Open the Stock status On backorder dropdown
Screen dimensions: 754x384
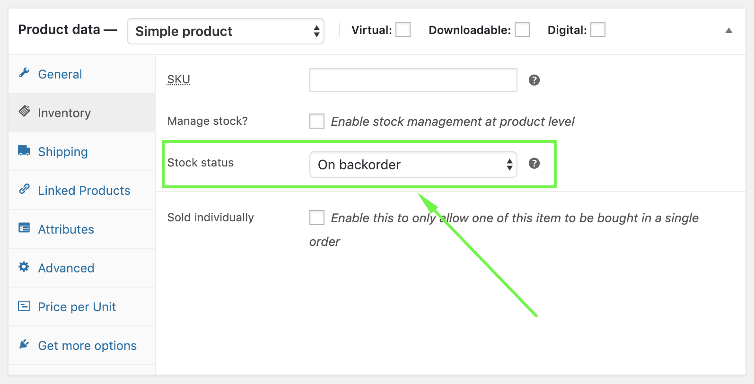[413, 165]
